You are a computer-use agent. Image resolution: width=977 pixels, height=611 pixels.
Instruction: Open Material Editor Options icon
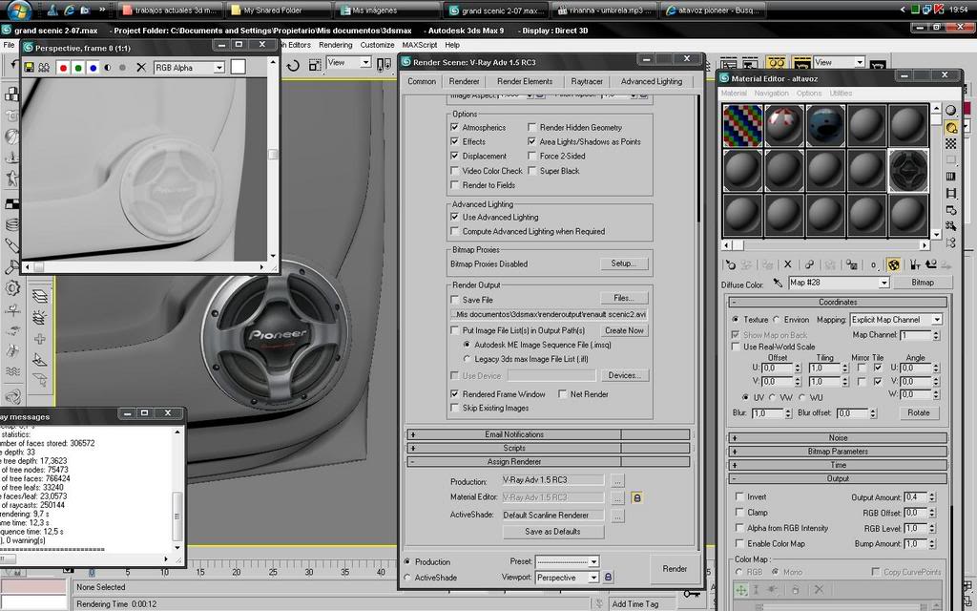[951, 210]
